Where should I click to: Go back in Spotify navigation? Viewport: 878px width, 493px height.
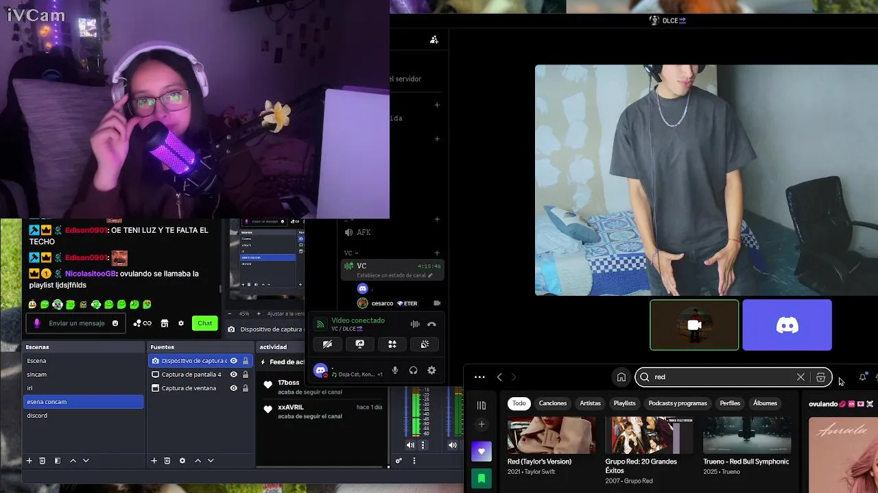tap(499, 377)
